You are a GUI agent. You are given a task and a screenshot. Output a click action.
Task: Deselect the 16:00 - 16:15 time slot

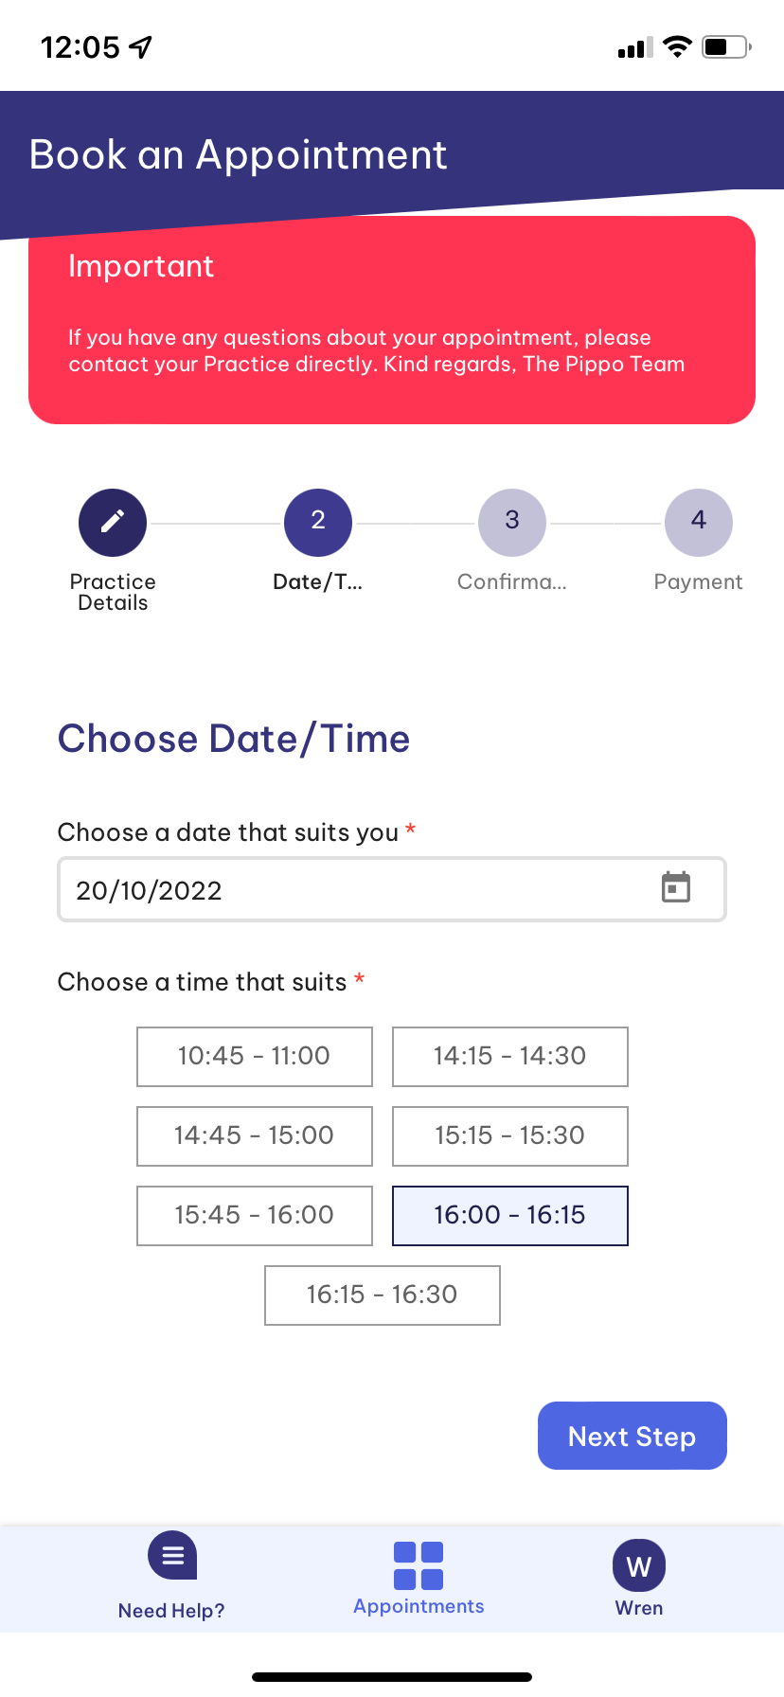(510, 1215)
